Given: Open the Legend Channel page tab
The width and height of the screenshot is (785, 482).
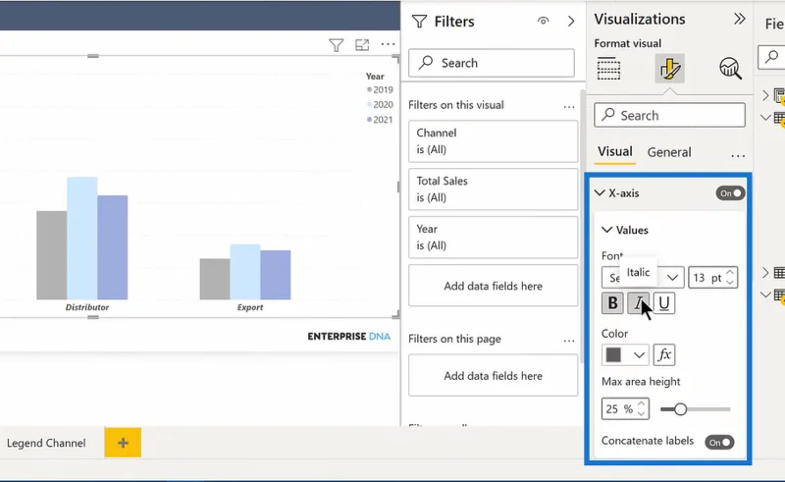Looking at the screenshot, I should 46,443.
